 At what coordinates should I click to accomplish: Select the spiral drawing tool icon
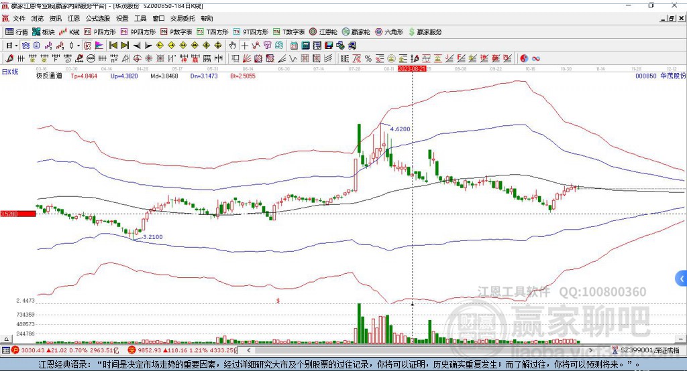[67, 58]
